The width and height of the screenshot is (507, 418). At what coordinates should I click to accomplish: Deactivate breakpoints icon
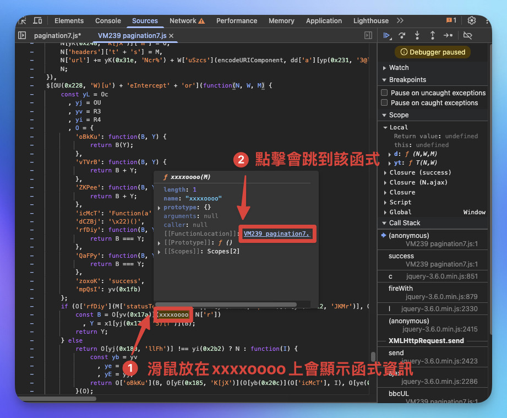467,36
